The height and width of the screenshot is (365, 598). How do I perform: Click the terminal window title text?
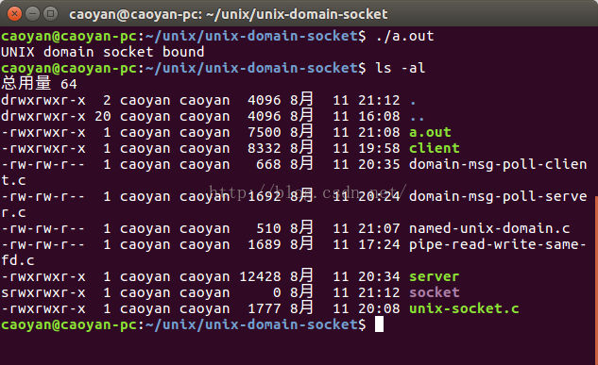(228, 14)
